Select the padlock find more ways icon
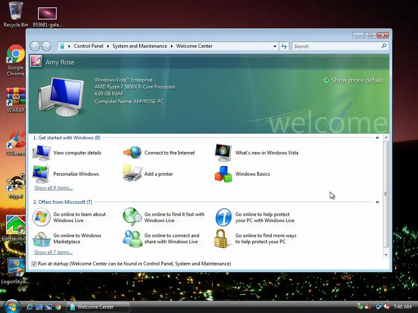 tap(221, 238)
